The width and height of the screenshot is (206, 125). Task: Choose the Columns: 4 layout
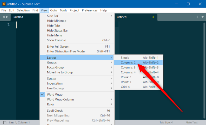pos(138,72)
